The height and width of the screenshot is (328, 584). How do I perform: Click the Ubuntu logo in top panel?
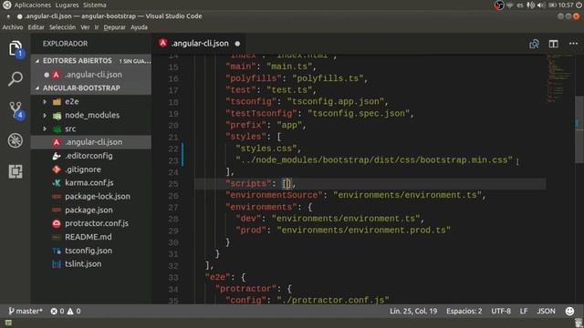click(x=6, y=5)
